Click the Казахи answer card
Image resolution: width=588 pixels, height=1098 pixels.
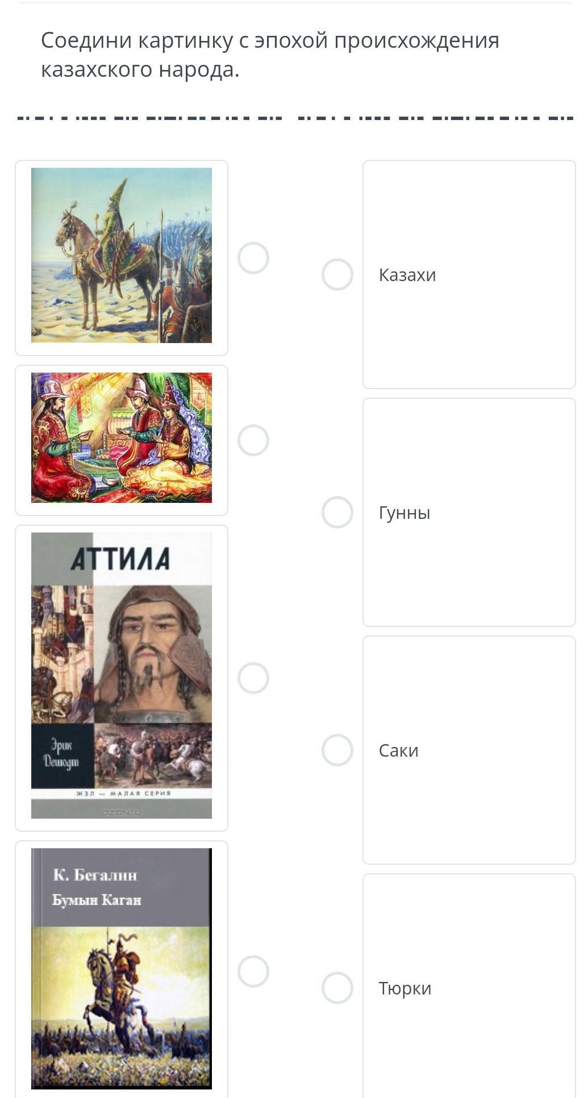tap(469, 275)
